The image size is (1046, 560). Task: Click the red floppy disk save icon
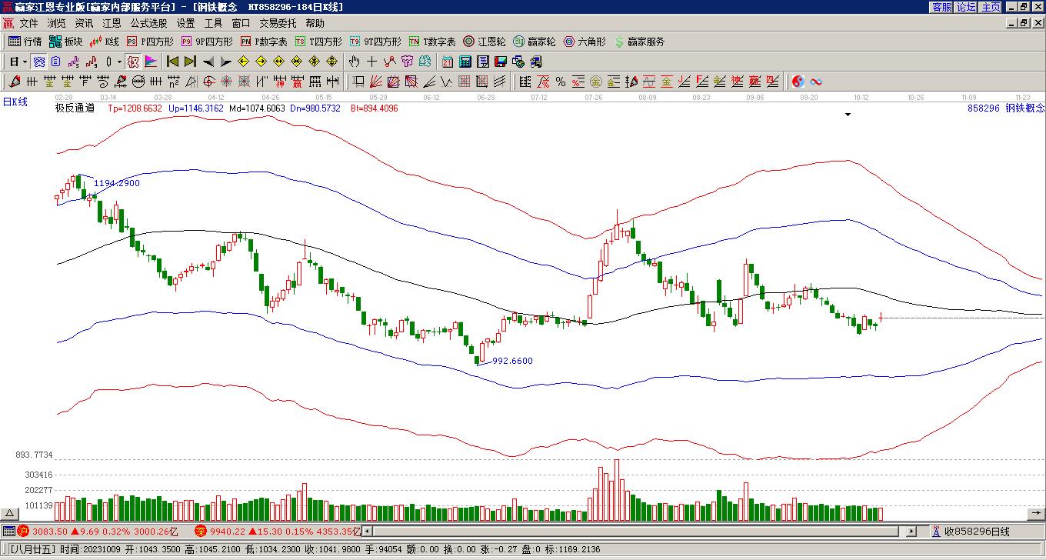click(501, 62)
